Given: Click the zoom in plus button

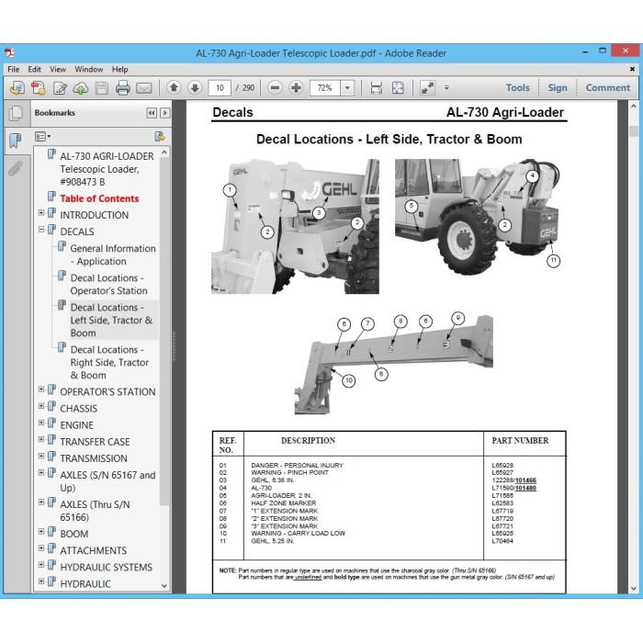Looking at the screenshot, I should point(296,87).
